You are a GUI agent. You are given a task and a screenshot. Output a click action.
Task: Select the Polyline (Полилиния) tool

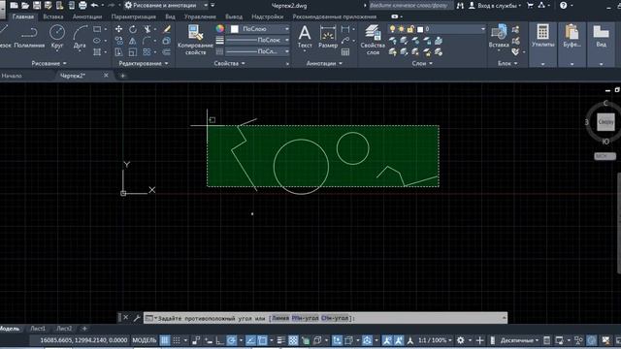(29, 37)
